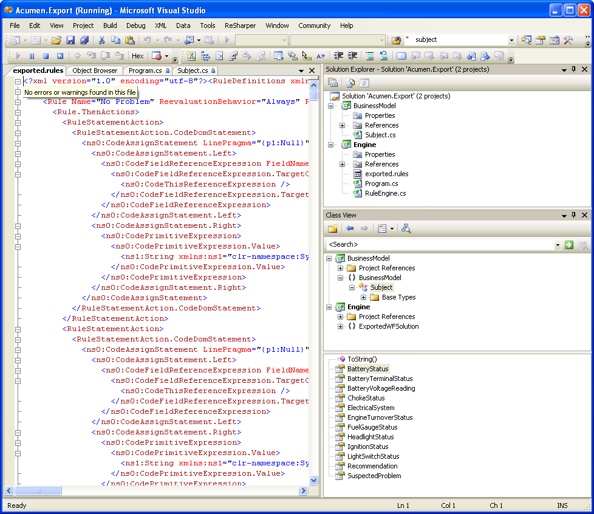Click the Find in Files binoculars icon
This screenshot has height=514, width=594.
pyautogui.click(x=396, y=40)
